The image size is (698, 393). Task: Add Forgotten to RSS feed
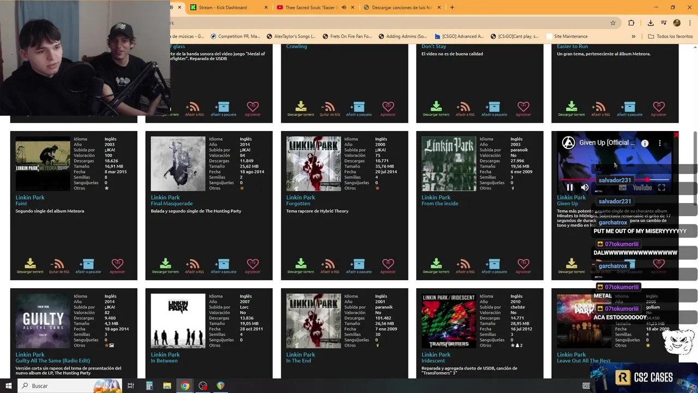(329, 266)
